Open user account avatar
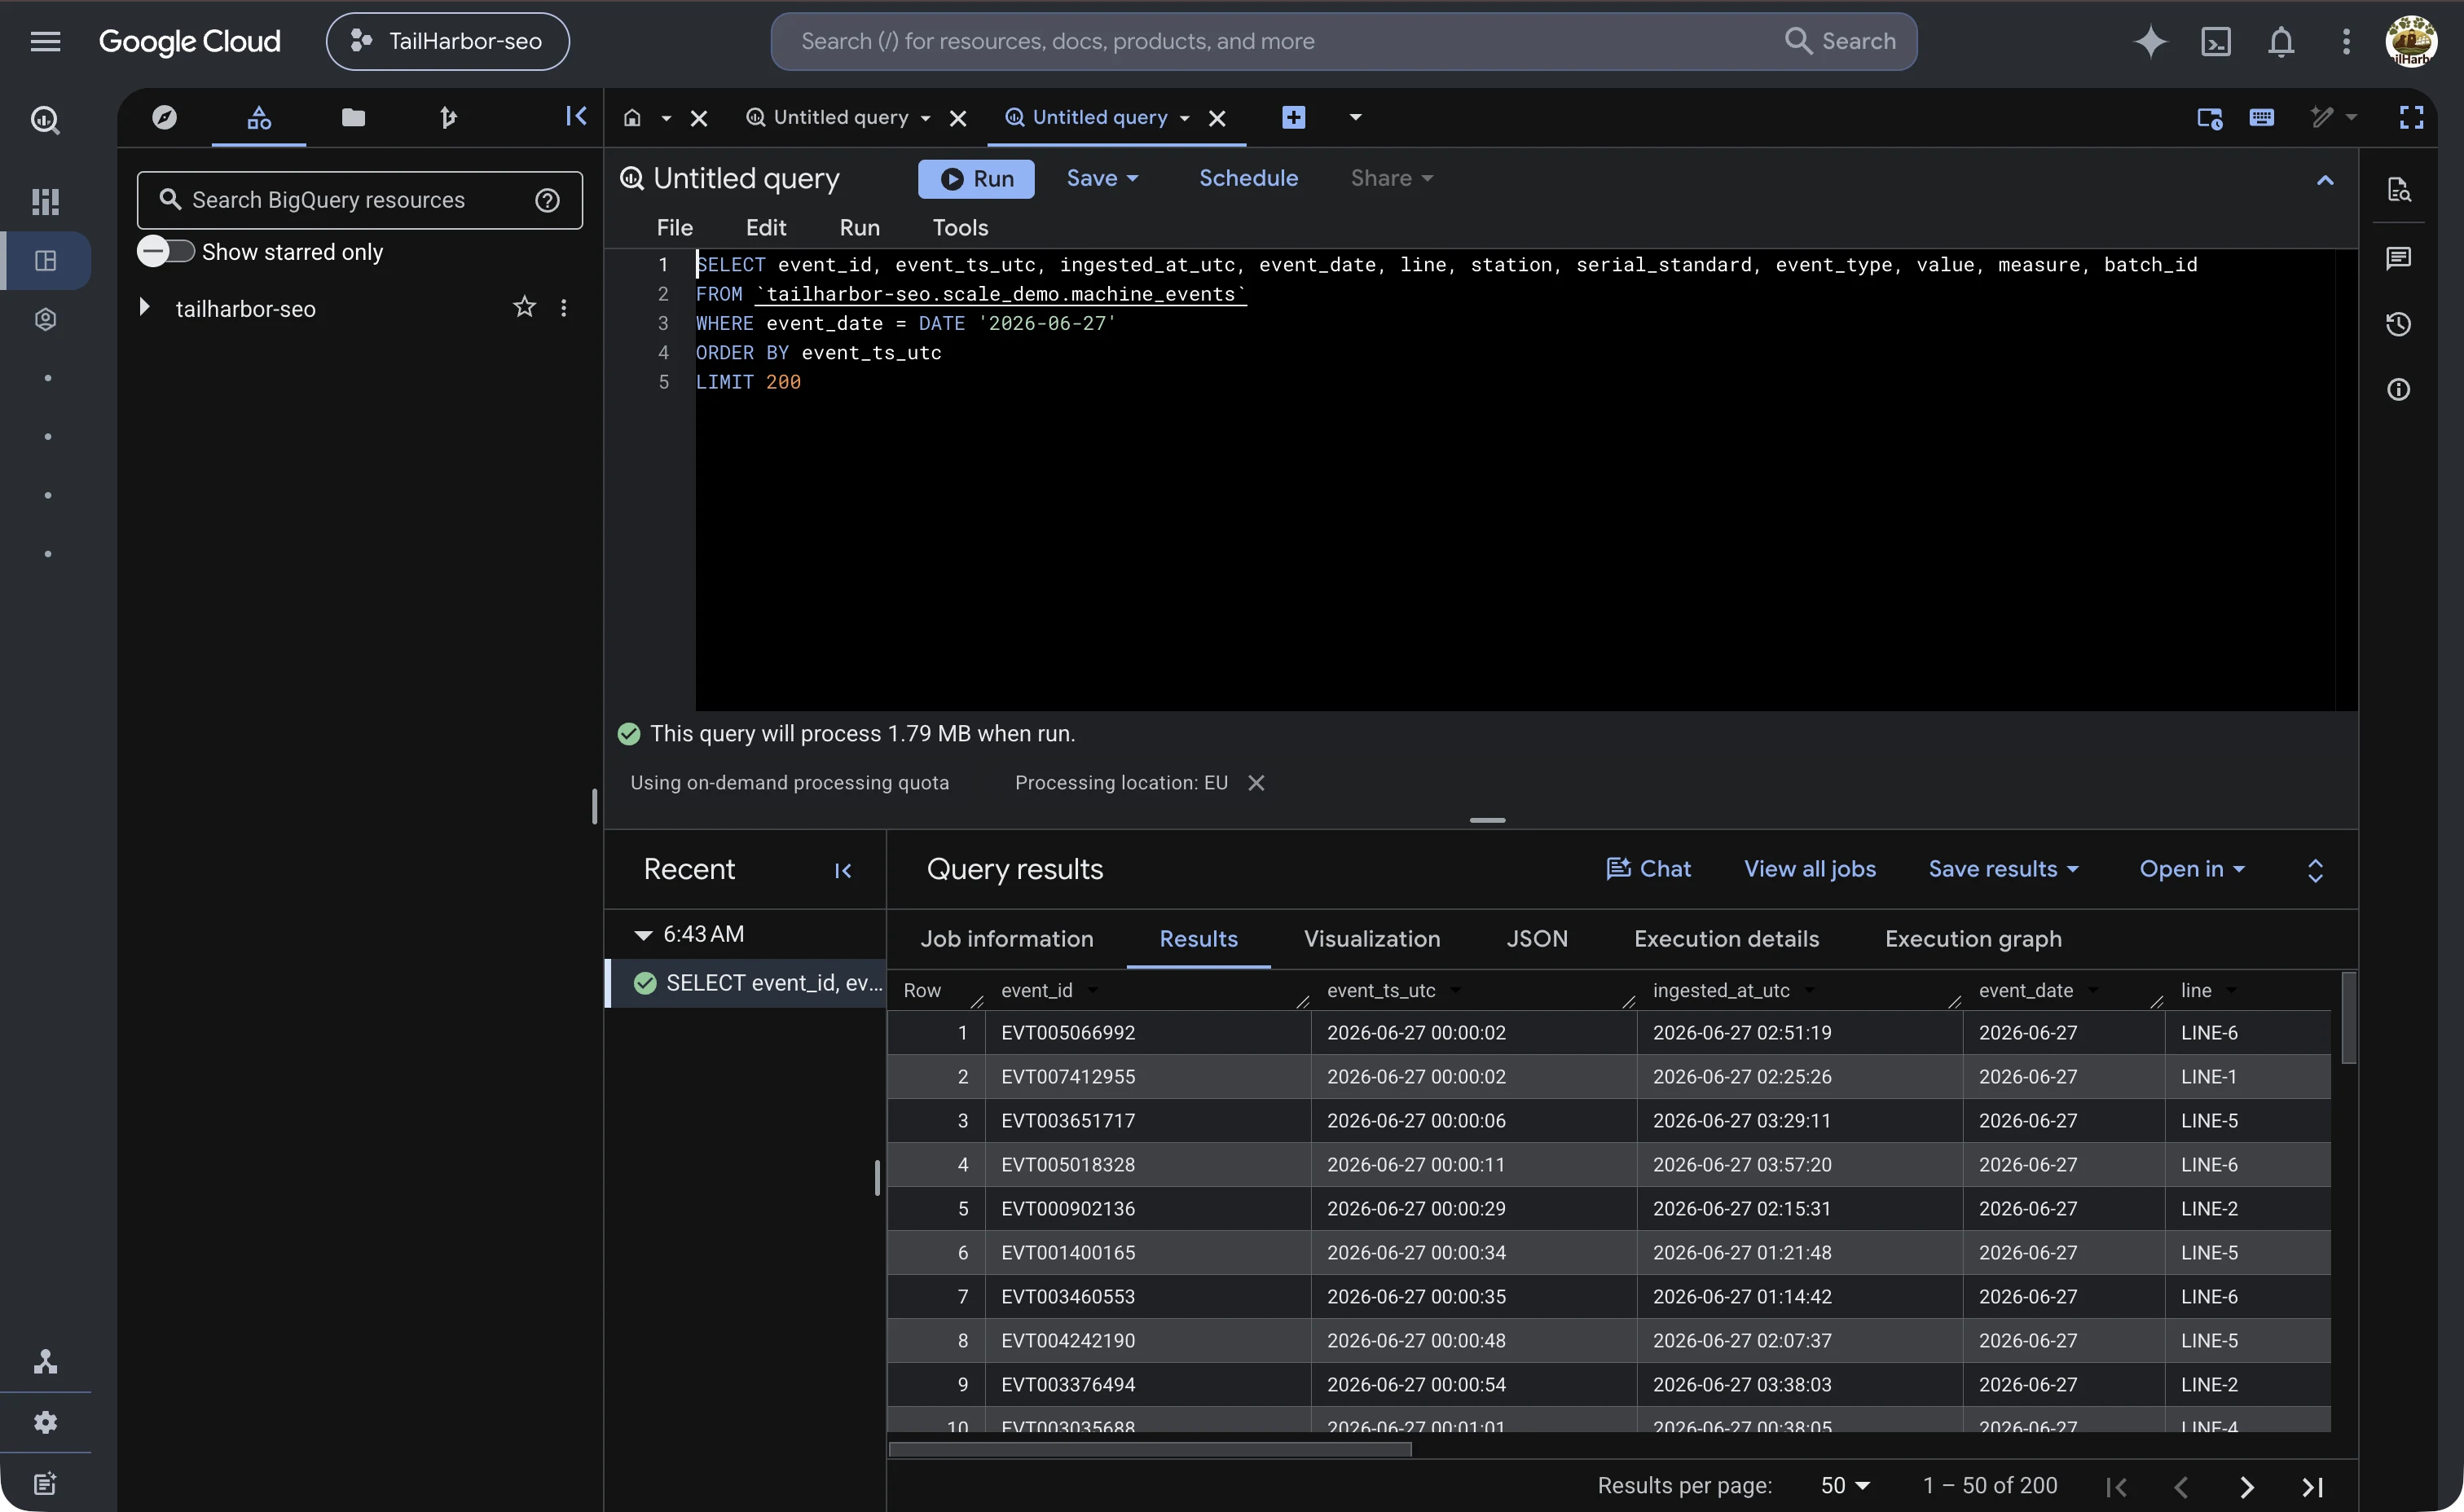 click(x=2411, y=41)
